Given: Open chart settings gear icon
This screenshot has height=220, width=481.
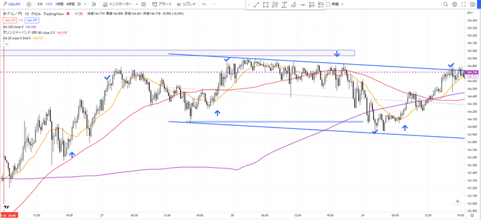Looking at the screenshot, I should 455,4.
